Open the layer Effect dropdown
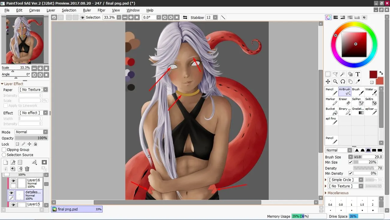This screenshot has width=390, height=220. pyautogui.click(x=45, y=113)
